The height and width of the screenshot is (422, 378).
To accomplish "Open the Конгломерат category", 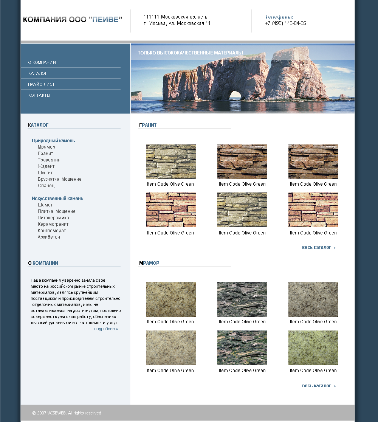I will click(x=52, y=231).
